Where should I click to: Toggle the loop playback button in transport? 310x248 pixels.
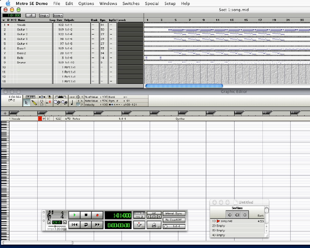tap(86, 225)
